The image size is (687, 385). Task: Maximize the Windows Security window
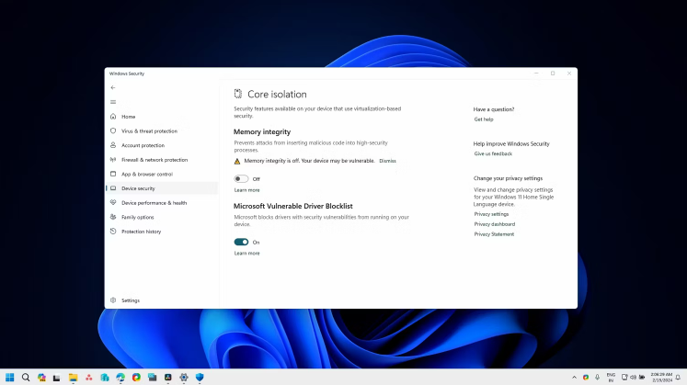(553, 74)
